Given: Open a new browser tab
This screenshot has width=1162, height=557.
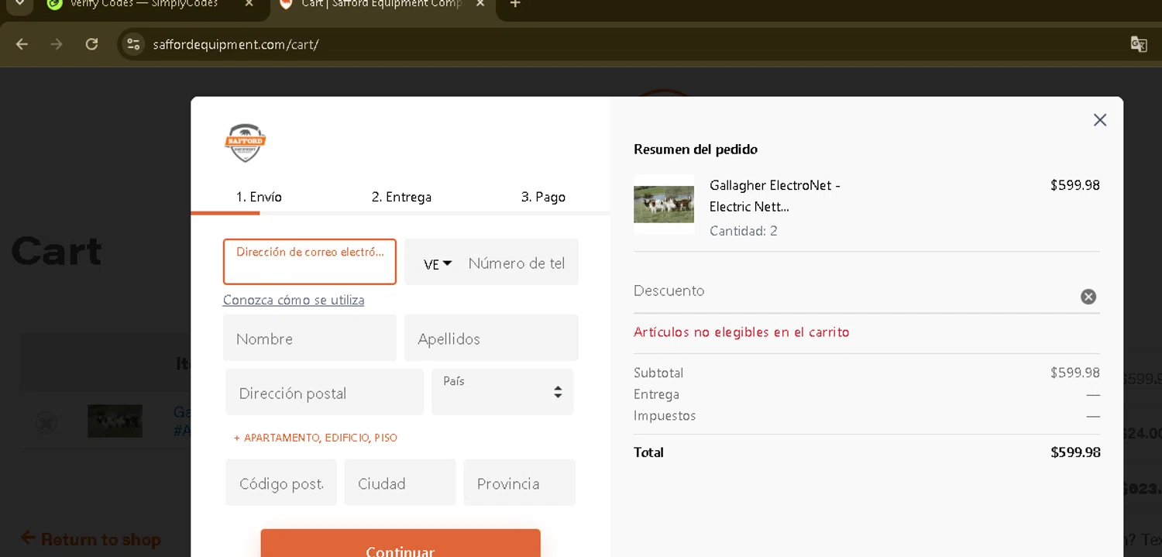Looking at the screenshot, I should (x=515, y=4).
